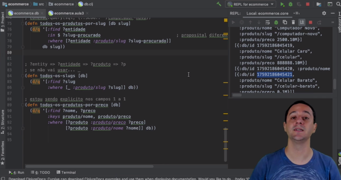The image size is (341, 180).
Task: Toggle the Z: Structure tool window
Action: pyautogui.click(x=2, y=122)
